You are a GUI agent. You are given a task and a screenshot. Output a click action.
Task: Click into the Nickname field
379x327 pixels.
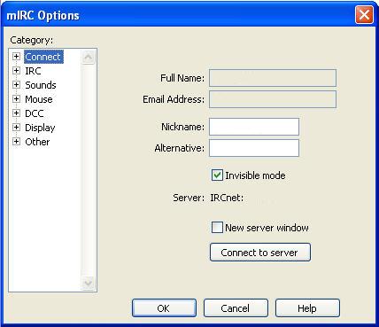pyautogui.click(x=254, y=127)
